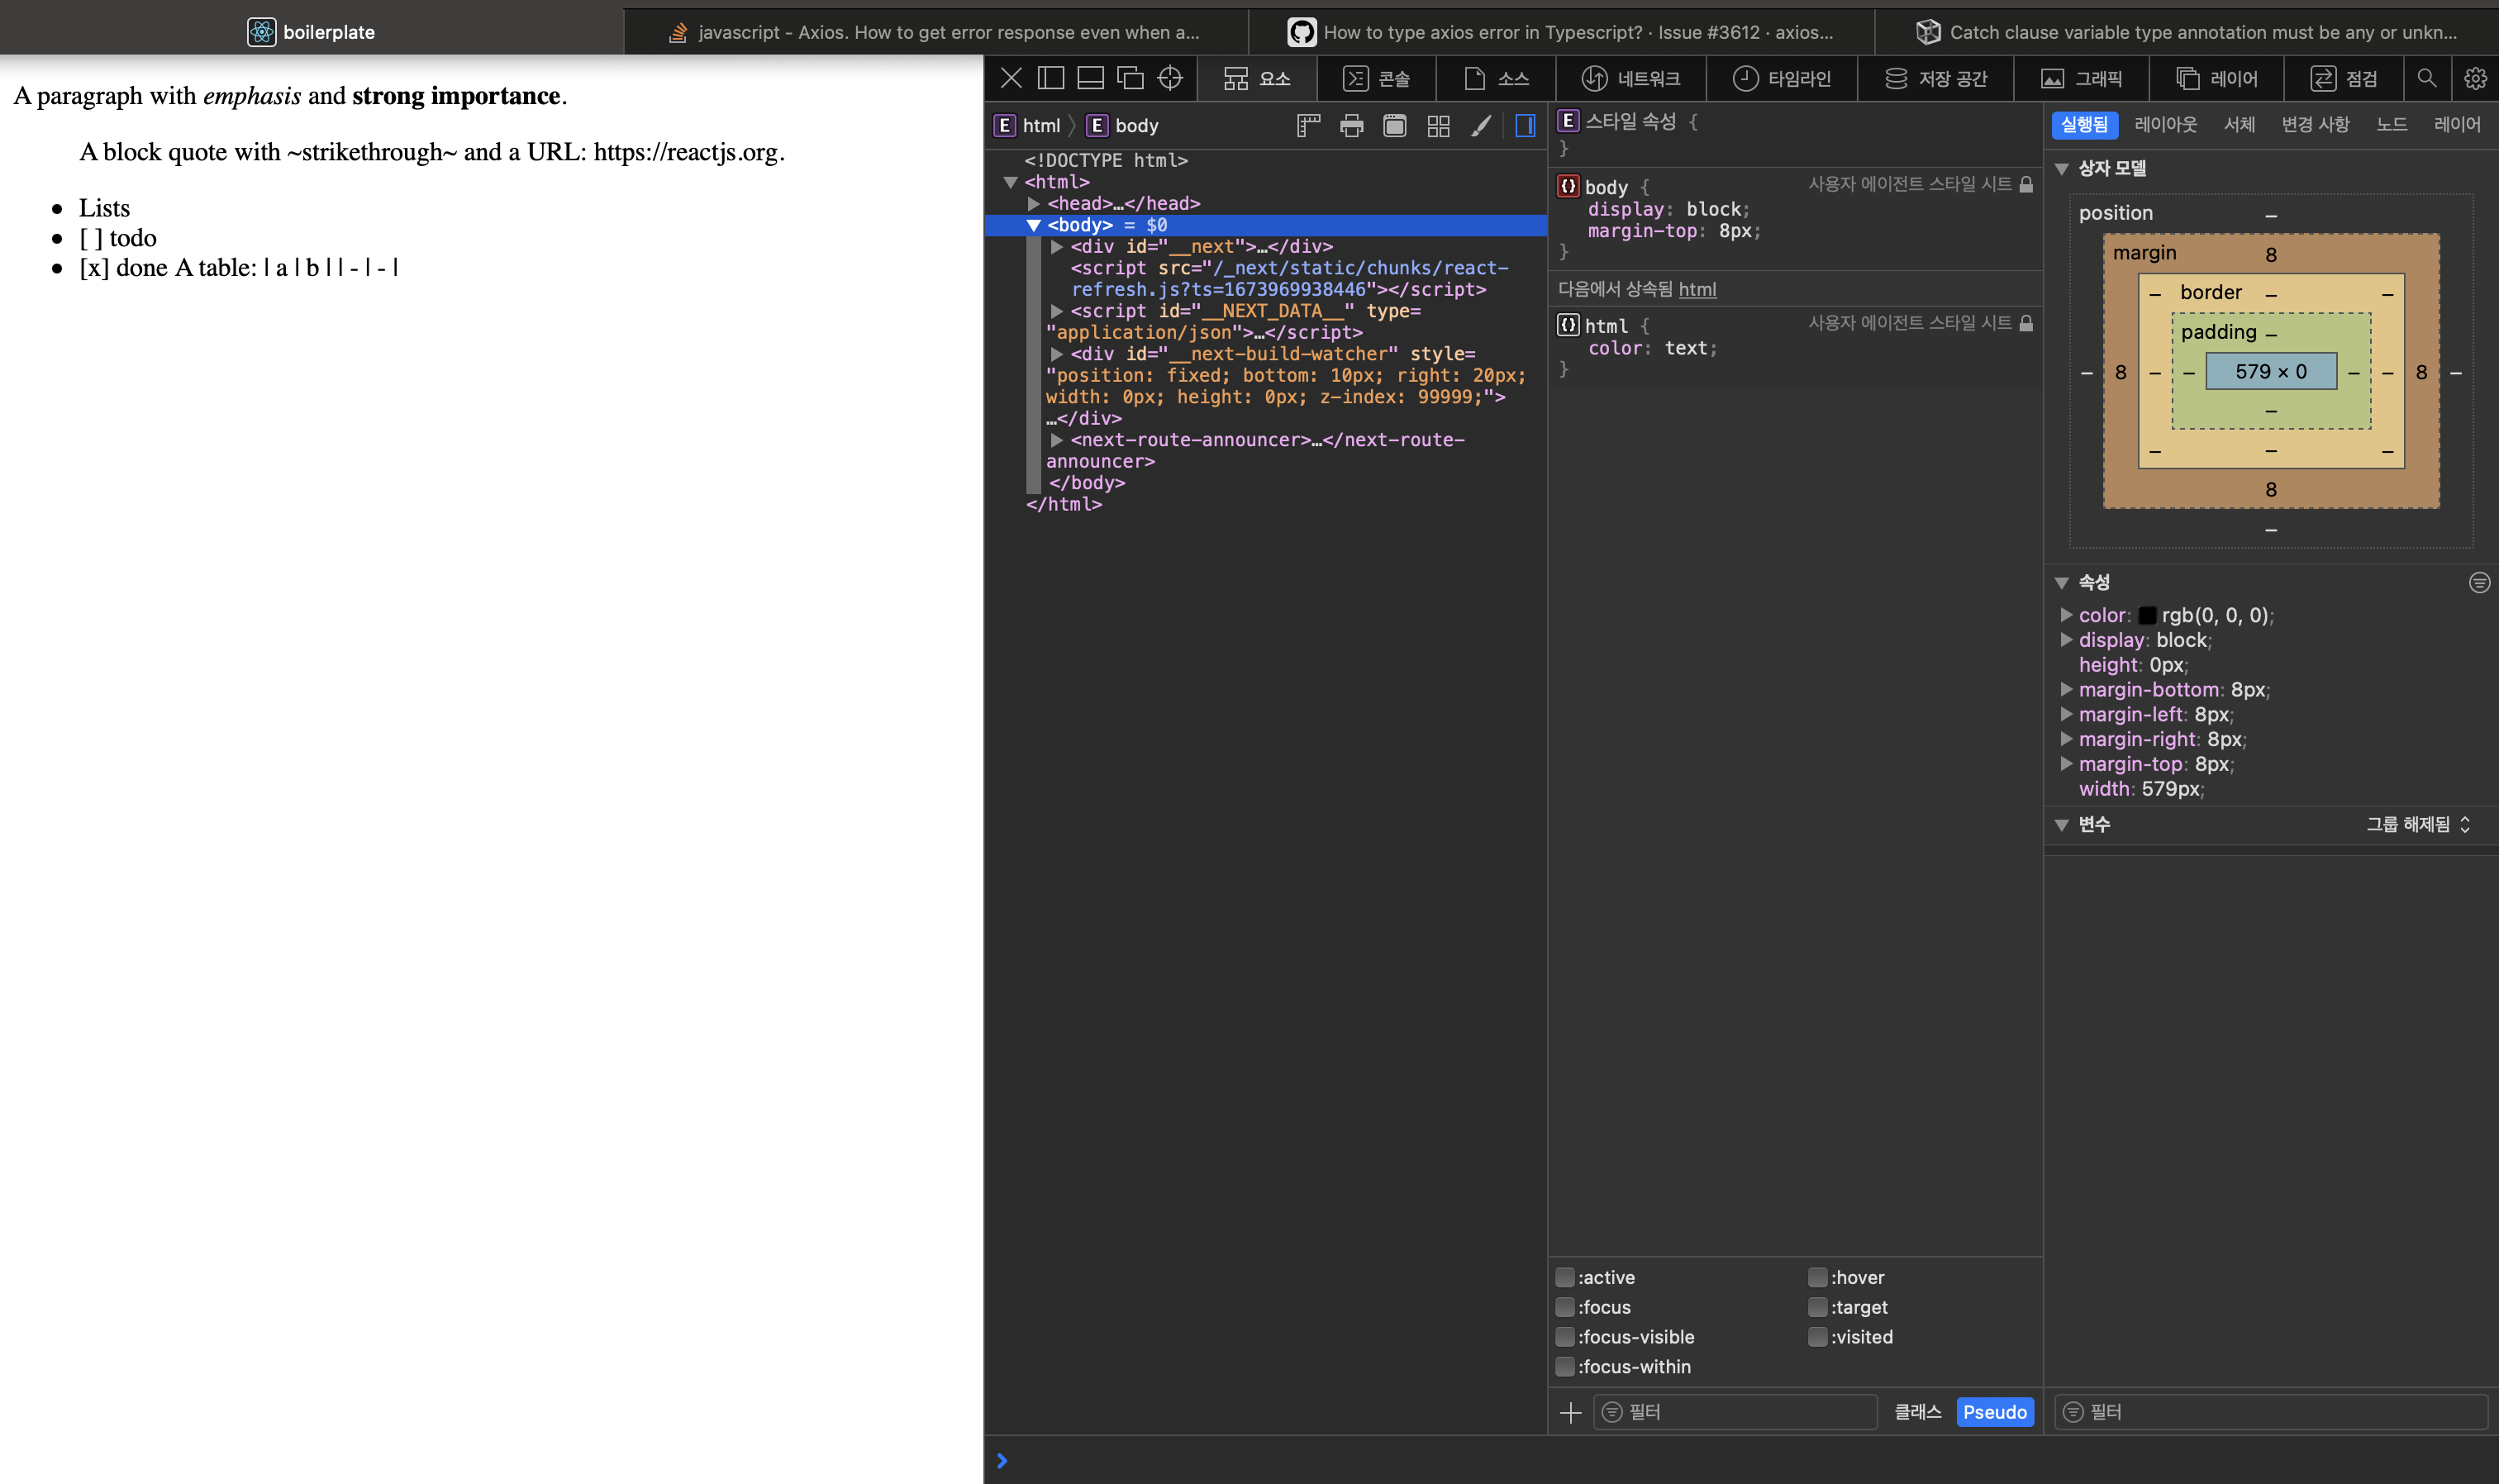2499x1484 pixels.
Task: Expand the head node in DOM tree
Action: 1033,203
